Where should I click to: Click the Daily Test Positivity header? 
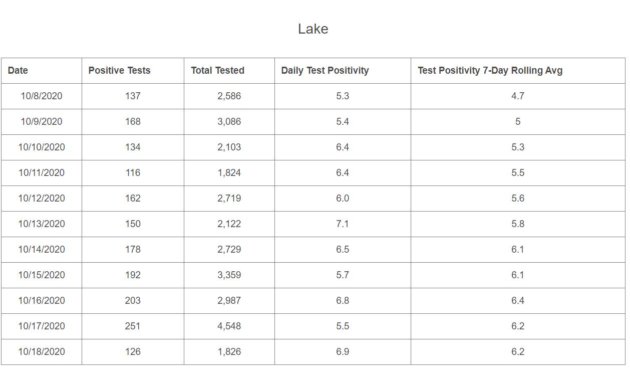325,71
